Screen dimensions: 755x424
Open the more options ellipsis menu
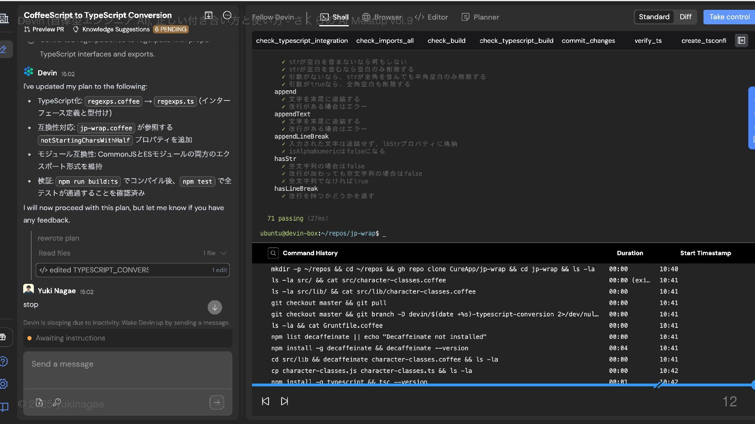[227, 15]
